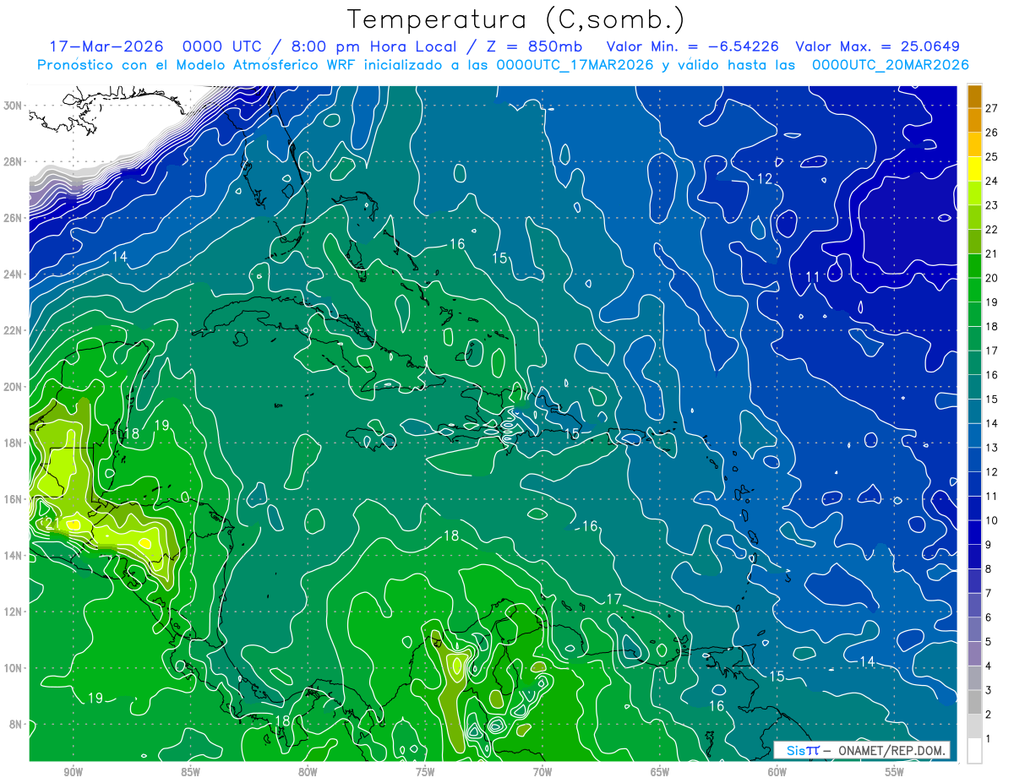
Task: Click color scale label "13"
Action: 992,448
